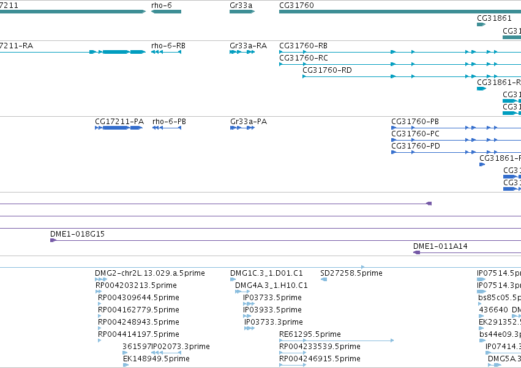
Task: Select EST RP004233539.5prime
Action: (320, 347)
